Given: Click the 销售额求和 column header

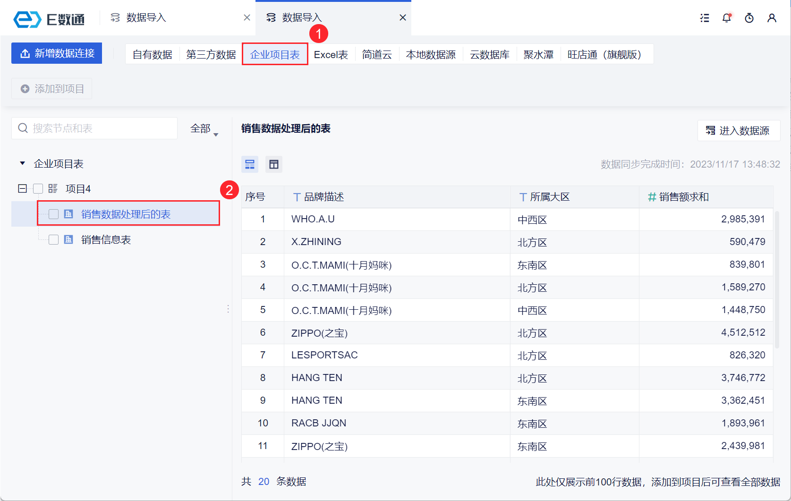Looking at the screenshot, I should [706, 197].
